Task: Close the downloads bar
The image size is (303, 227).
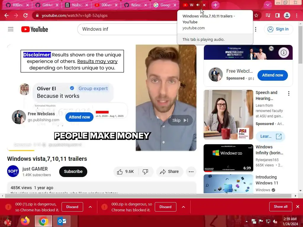Action: click(298, 207)
